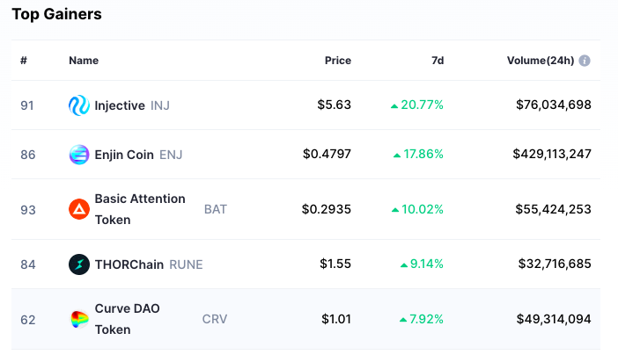
Task: Click the Enjin Coin logo icon
Action: pyautogui.click(x=79, y=155)
